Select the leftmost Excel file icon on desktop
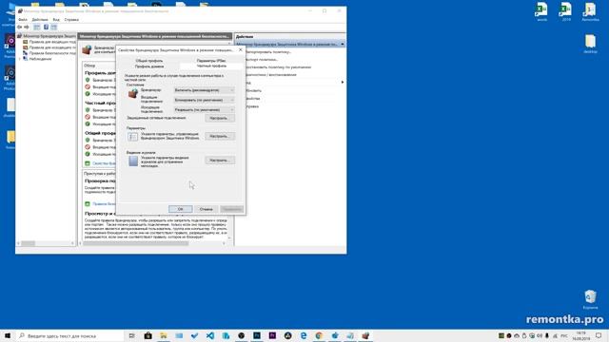The width and height of the screenshot is (609, 342). click(541, 11)
